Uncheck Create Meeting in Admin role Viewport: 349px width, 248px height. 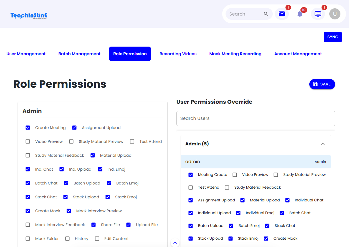[28, 128]
